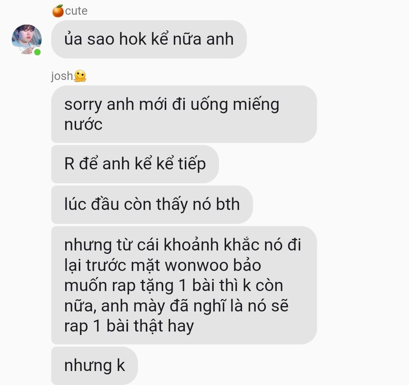Image resolution: width=409 pixels, height=385 pixels.
Task: Open the sender name 'josh'
Action: [62, 76]
